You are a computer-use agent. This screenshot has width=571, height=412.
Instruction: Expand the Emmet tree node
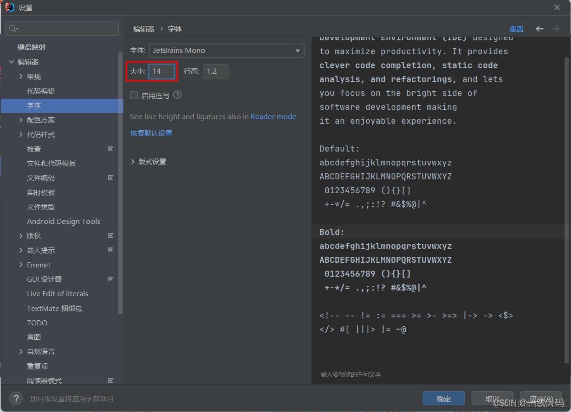click(x=21, y=265)
